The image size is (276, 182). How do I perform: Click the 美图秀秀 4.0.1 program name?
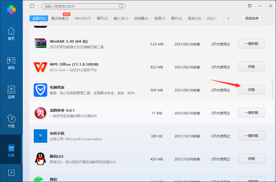62,110
